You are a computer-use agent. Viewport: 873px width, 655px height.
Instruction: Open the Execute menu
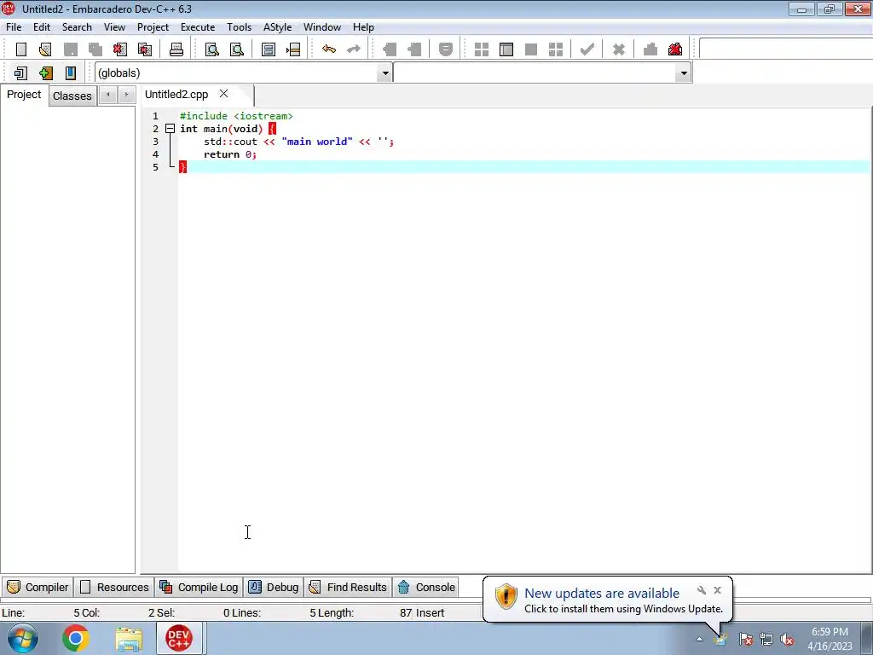click(x=198, y=27)
